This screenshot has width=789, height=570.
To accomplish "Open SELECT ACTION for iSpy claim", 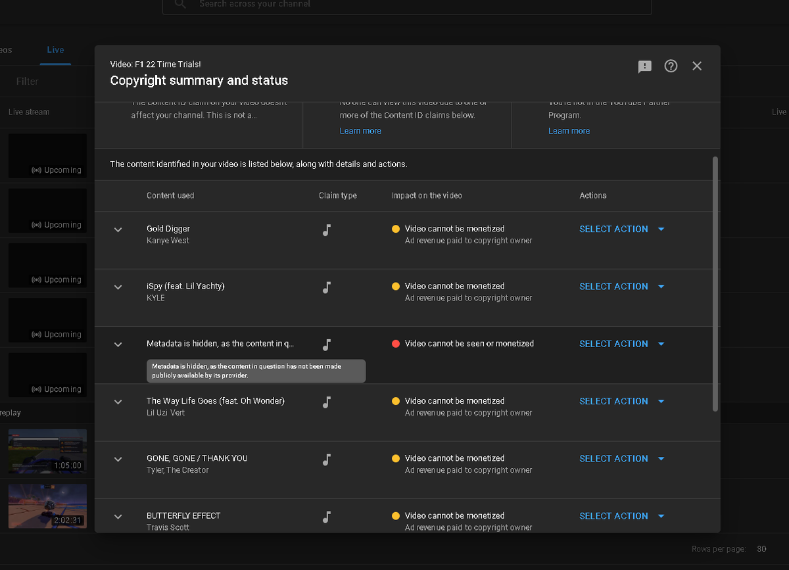I will pos(622,287).
